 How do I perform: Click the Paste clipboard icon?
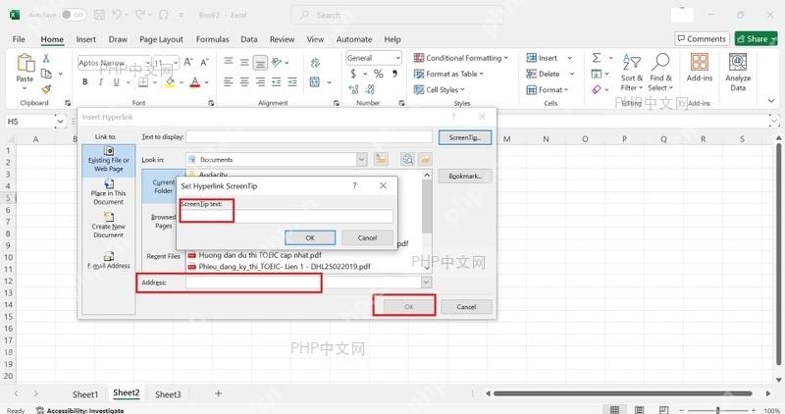(x=26, y=63)
